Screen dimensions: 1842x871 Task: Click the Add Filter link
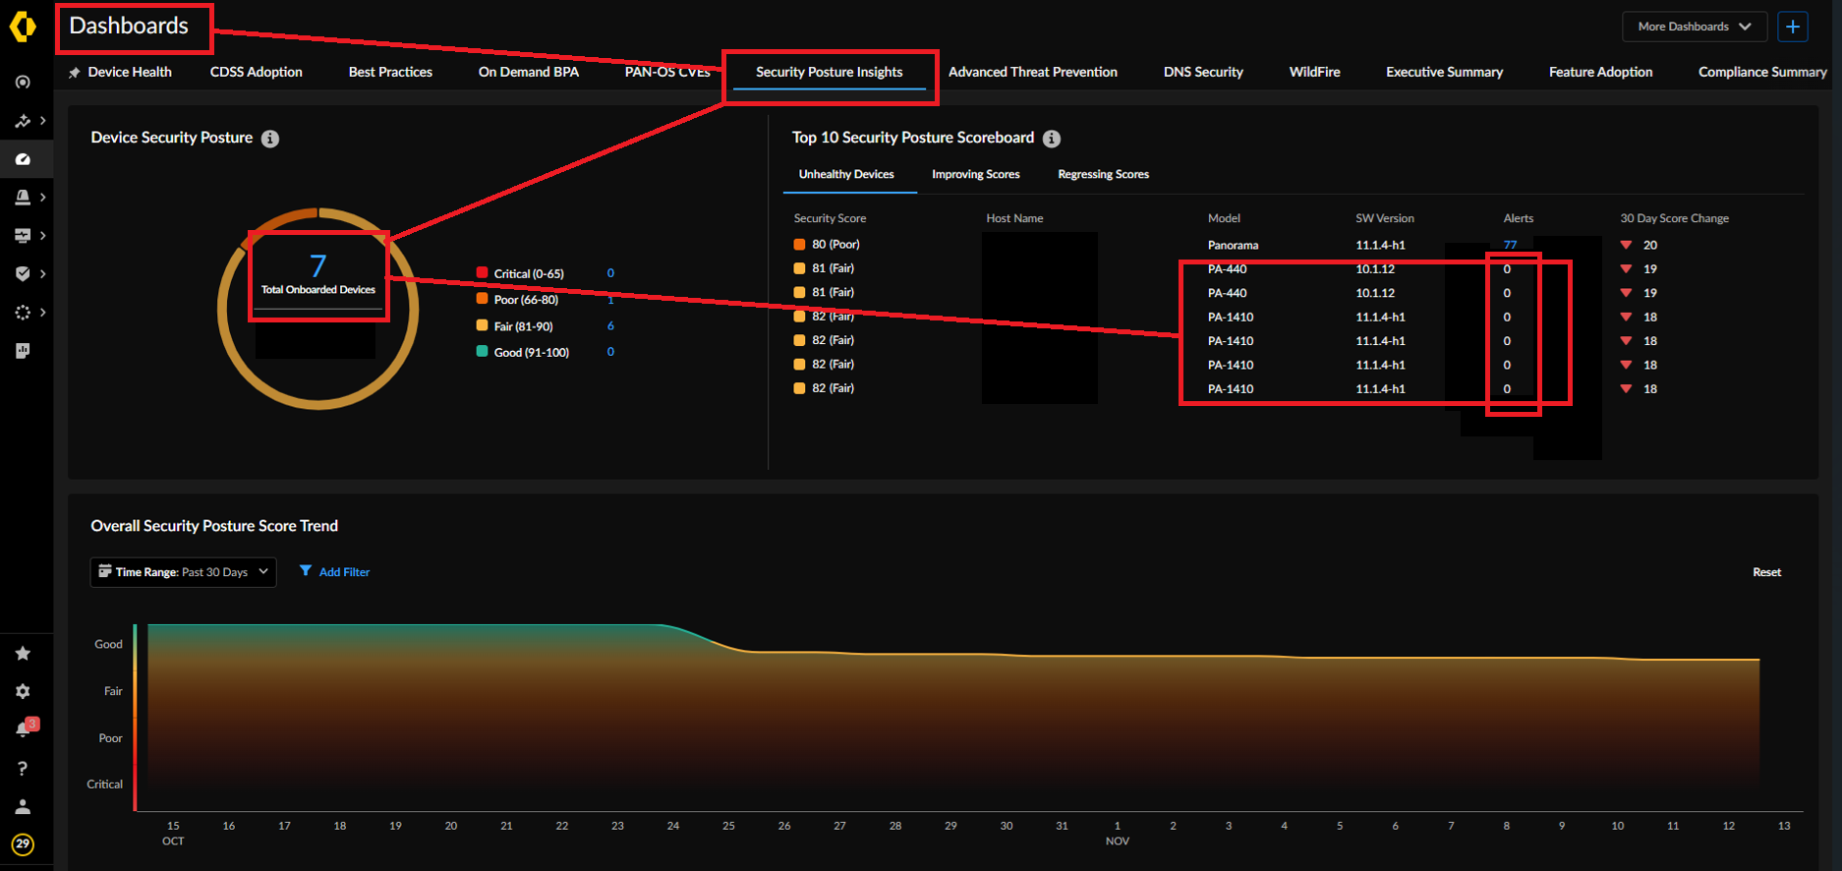(x=344, y=572)
